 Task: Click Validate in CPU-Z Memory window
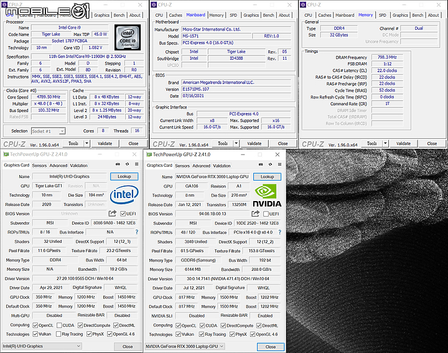pyautogui.click(x=403, y=143)
